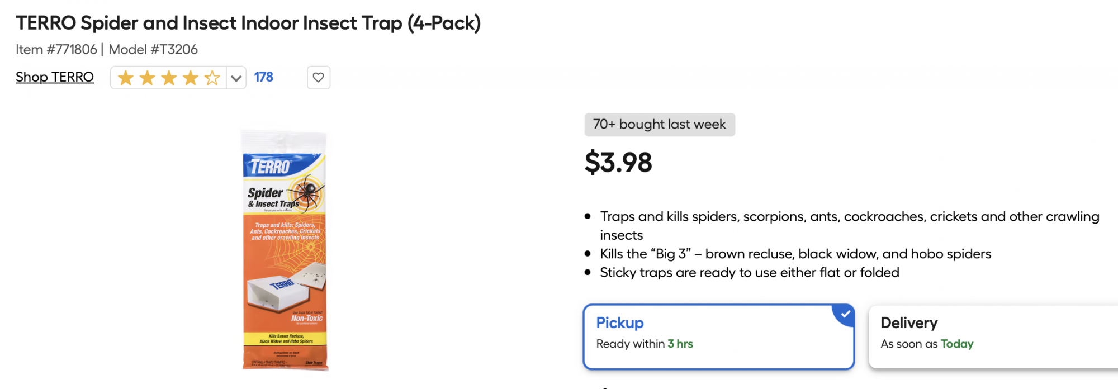Add product to favorites with heart icon
Screen dimensions: 1118x389
point(319,78)
